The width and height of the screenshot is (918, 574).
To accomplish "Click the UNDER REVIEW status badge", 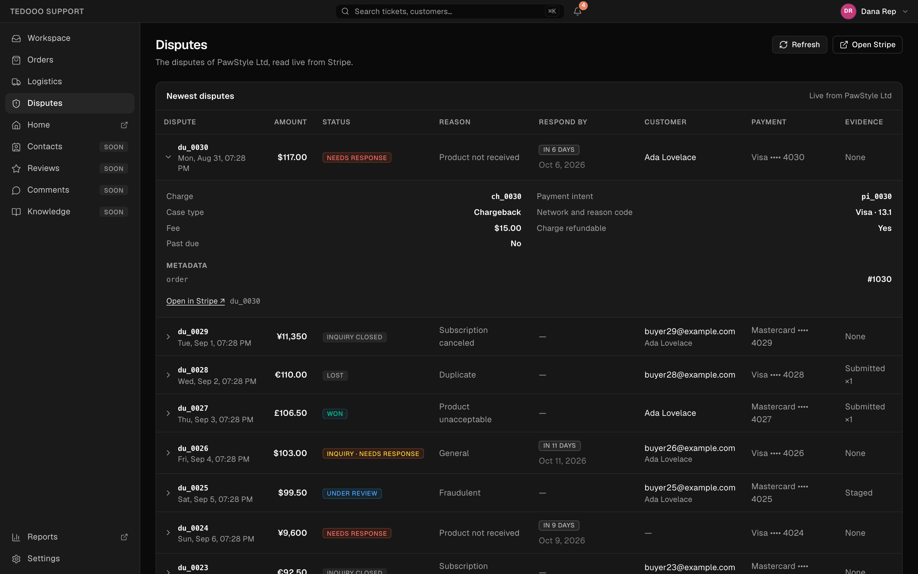I will pos(352,494).
